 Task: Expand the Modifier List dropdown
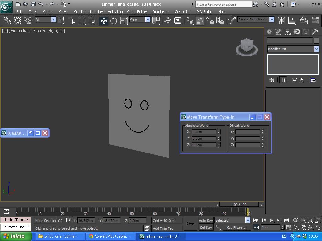[316, 49]
